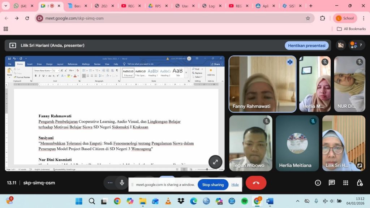Toggle the crossed-out presentation view icon
This screenshot has width=370, height=208.
(x=340, y=45)
